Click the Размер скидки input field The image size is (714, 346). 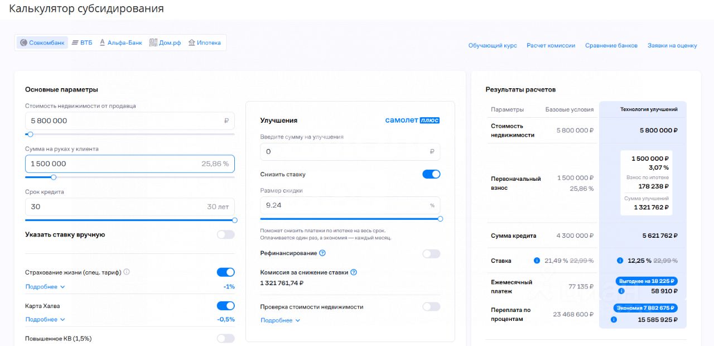point(350,205)
